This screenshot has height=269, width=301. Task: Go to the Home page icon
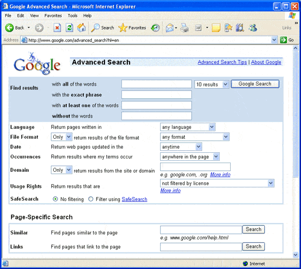81,28
